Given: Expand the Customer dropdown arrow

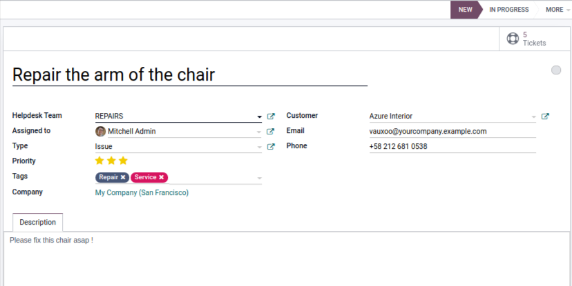Looking at the screenshot, I should [533, 117].
